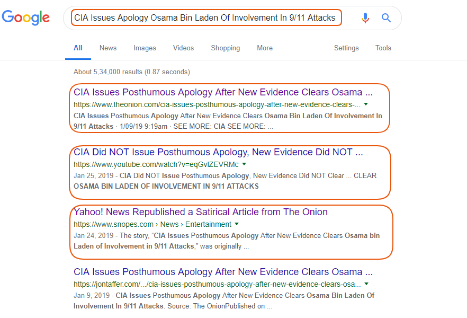Screen dimensions: 467x318
Task: Open the jontaffer.com result title
Action: click(x=223, y=272)
